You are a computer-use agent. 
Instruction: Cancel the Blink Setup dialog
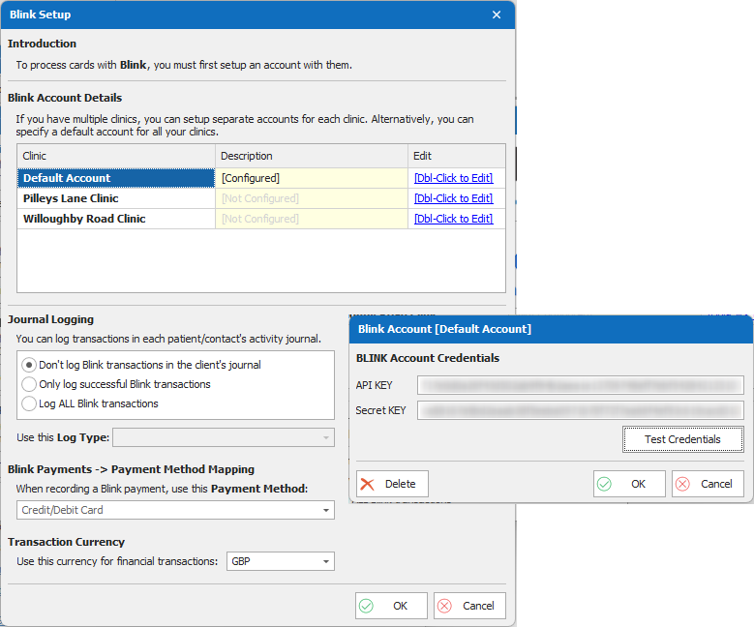pyautogui.click(x=469, y=606)
